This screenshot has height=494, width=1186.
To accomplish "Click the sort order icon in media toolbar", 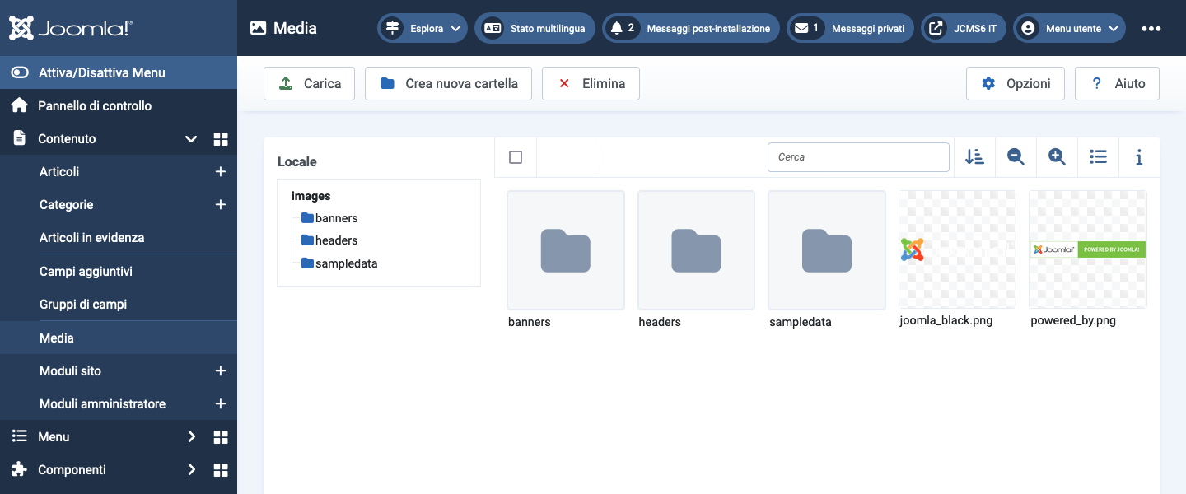I will pyautogui.click(x=974, y=157).
